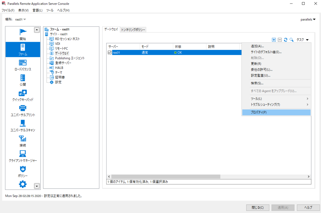
Task: Switch to the トンネリングポリシー tab
Action: click(133, 30)
